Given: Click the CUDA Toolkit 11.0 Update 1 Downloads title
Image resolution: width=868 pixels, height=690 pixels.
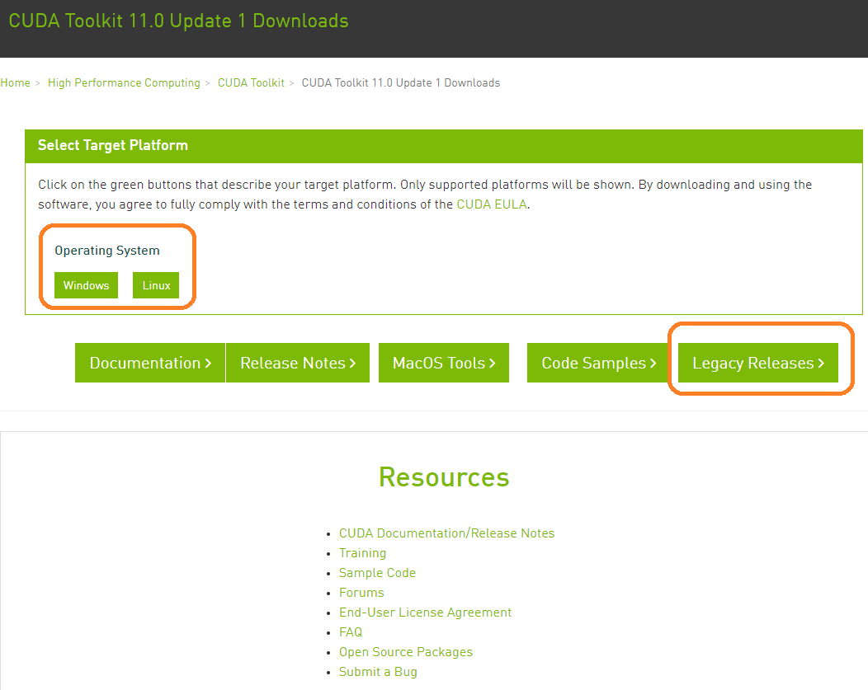Looking at the screenshot, I should (178, 21).
